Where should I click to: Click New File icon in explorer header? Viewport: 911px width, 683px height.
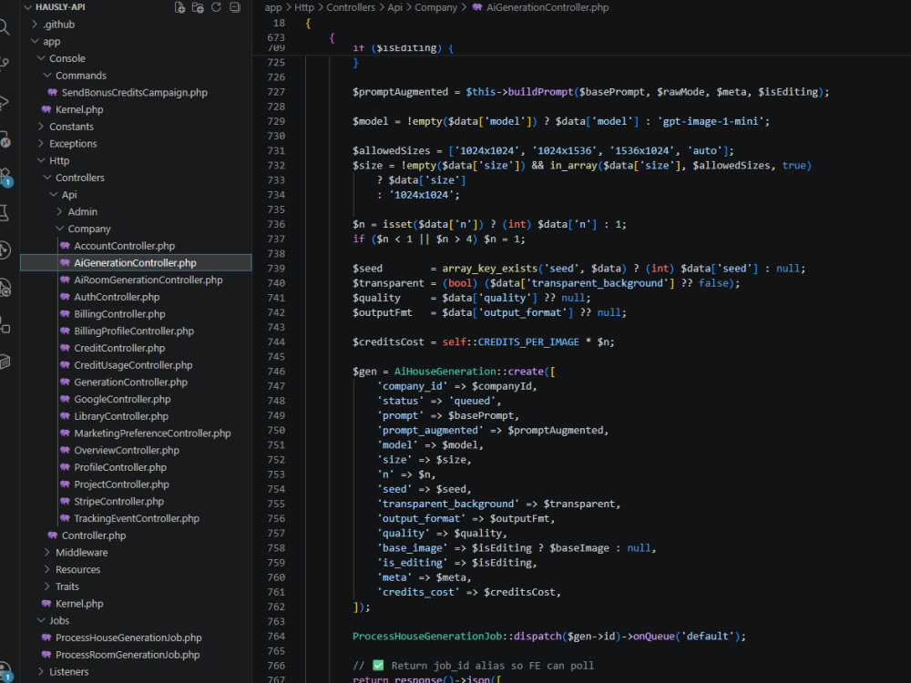point(179,7)
